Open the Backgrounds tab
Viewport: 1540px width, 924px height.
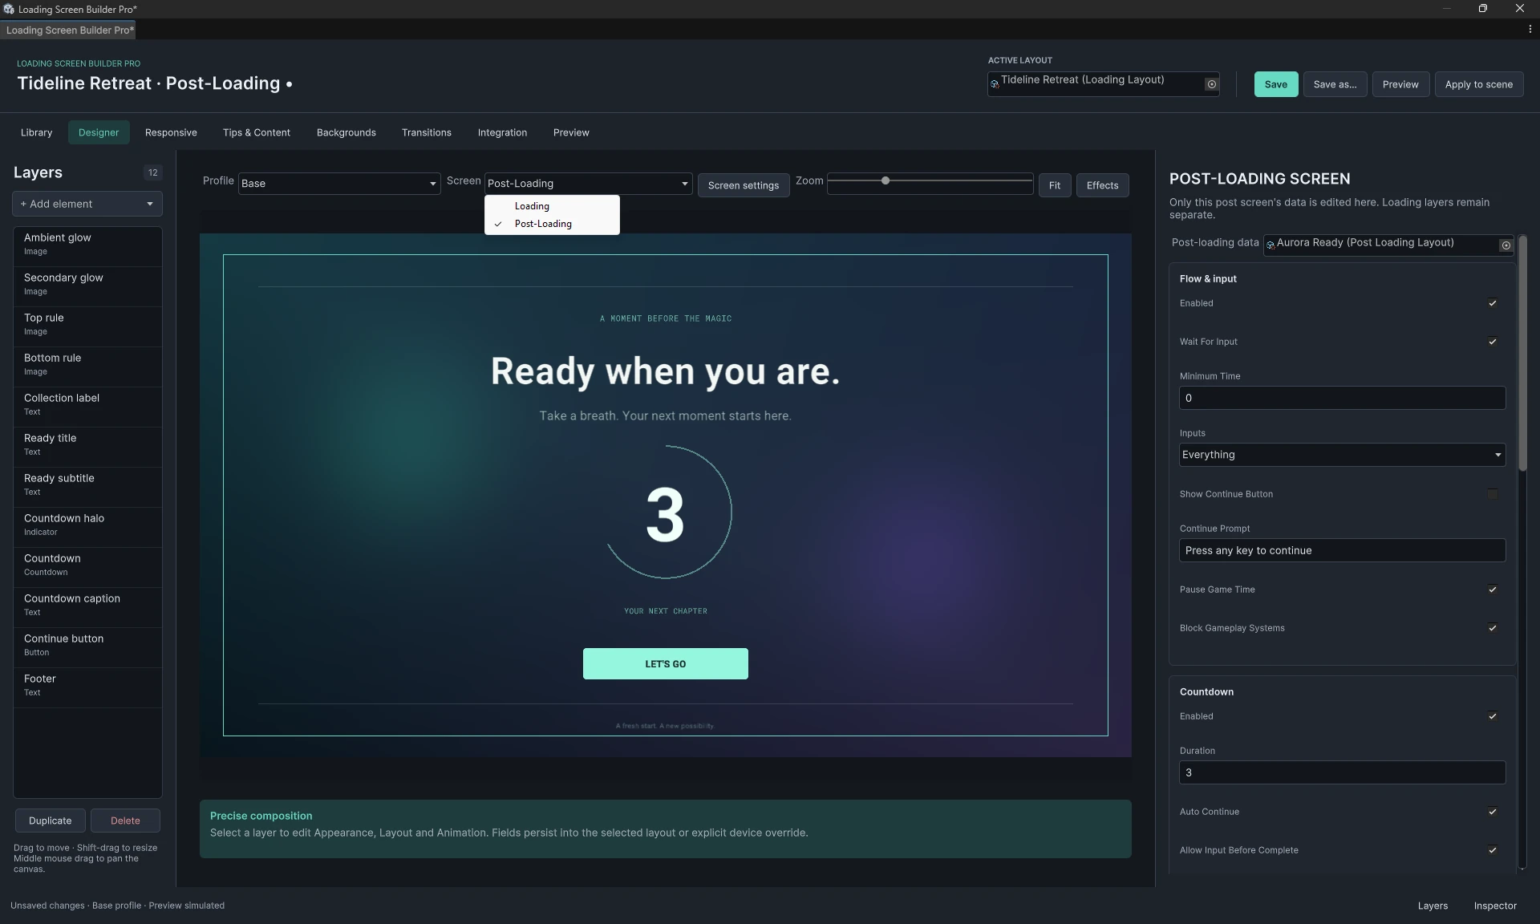[x=346, y=132]
